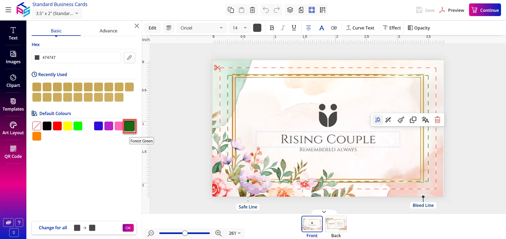Open the Clipart panel
Image resolution: width=506 pixels, height=239 pixels.
point(13,81)
